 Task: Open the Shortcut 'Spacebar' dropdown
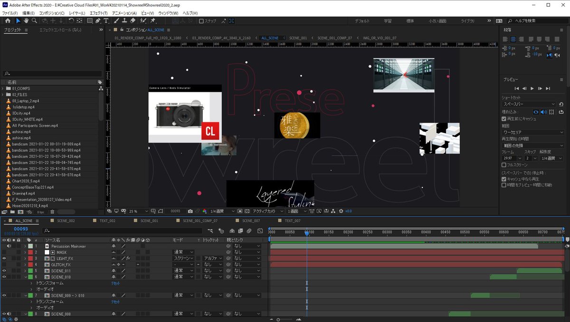tap(529, 104)
